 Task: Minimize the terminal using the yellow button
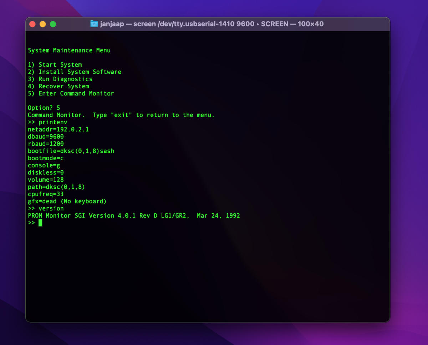coord(43,24)
